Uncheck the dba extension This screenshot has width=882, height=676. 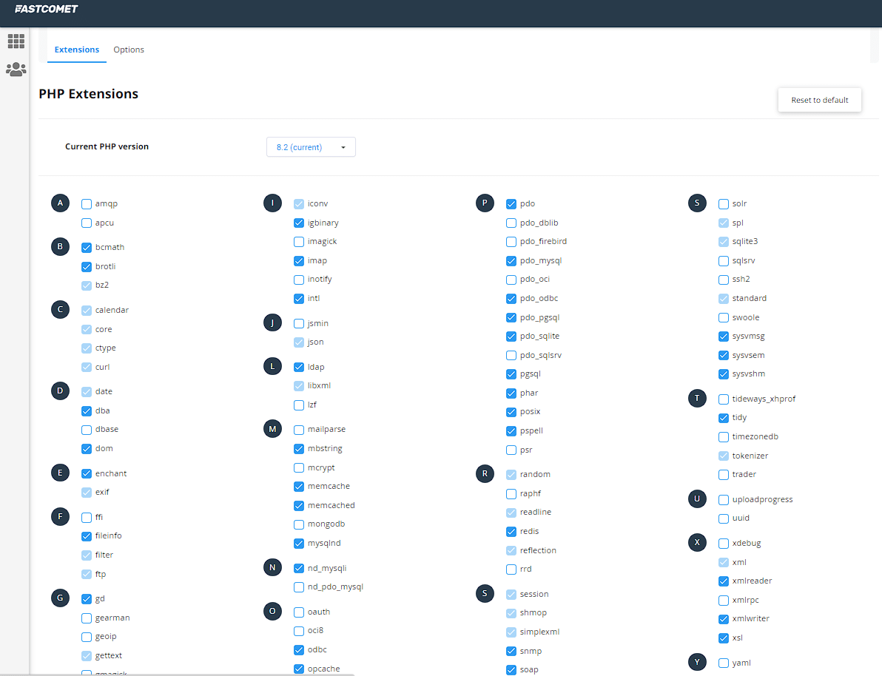point(87,411)
